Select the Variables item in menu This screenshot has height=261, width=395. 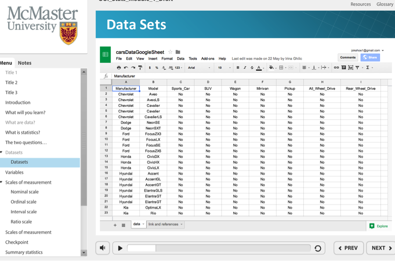[x=14, y=173]
